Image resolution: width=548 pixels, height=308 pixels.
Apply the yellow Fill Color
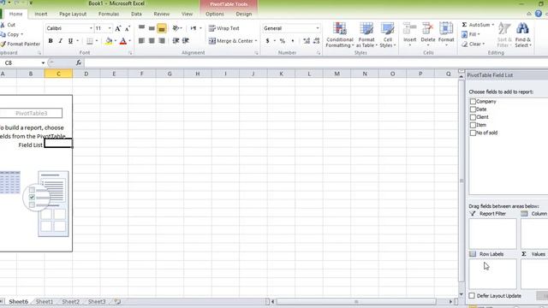109,41
